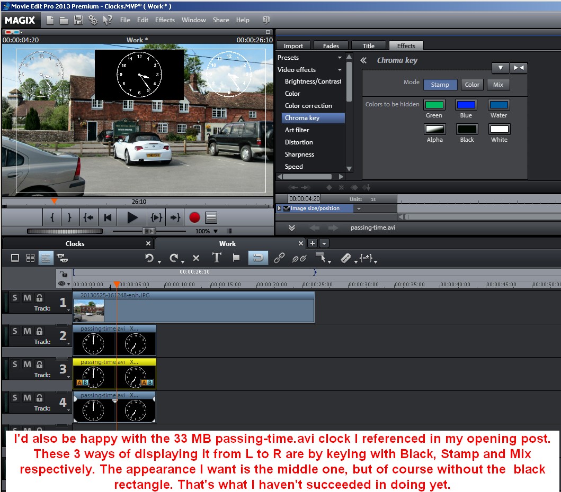Image resolution: width=561 pixels, height=492 pixels.
Task: Open multicam mode camera icon
Action: point(63,258)
